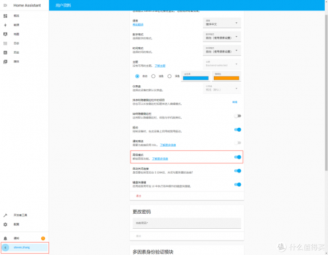The height and width of the screenshot is (255, 328).
Task: Open the time format dropdown
Action: [222, 50]
